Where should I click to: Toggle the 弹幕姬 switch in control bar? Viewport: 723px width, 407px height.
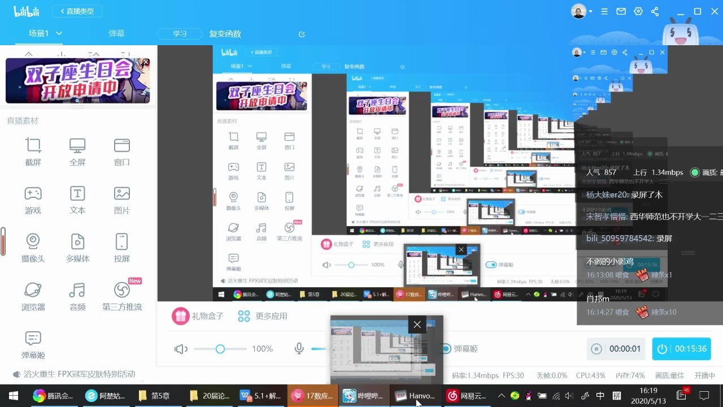(445, 349)
